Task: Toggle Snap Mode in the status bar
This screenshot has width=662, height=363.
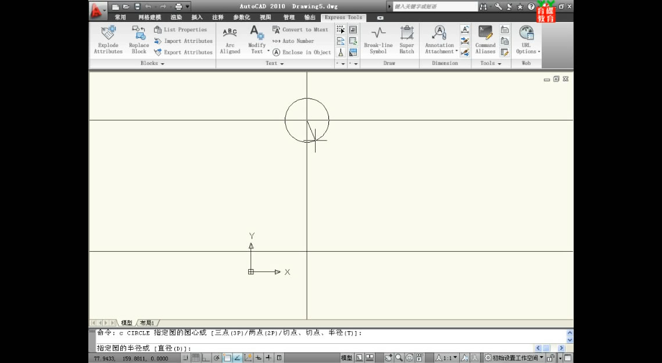Action: coord(185,358)
